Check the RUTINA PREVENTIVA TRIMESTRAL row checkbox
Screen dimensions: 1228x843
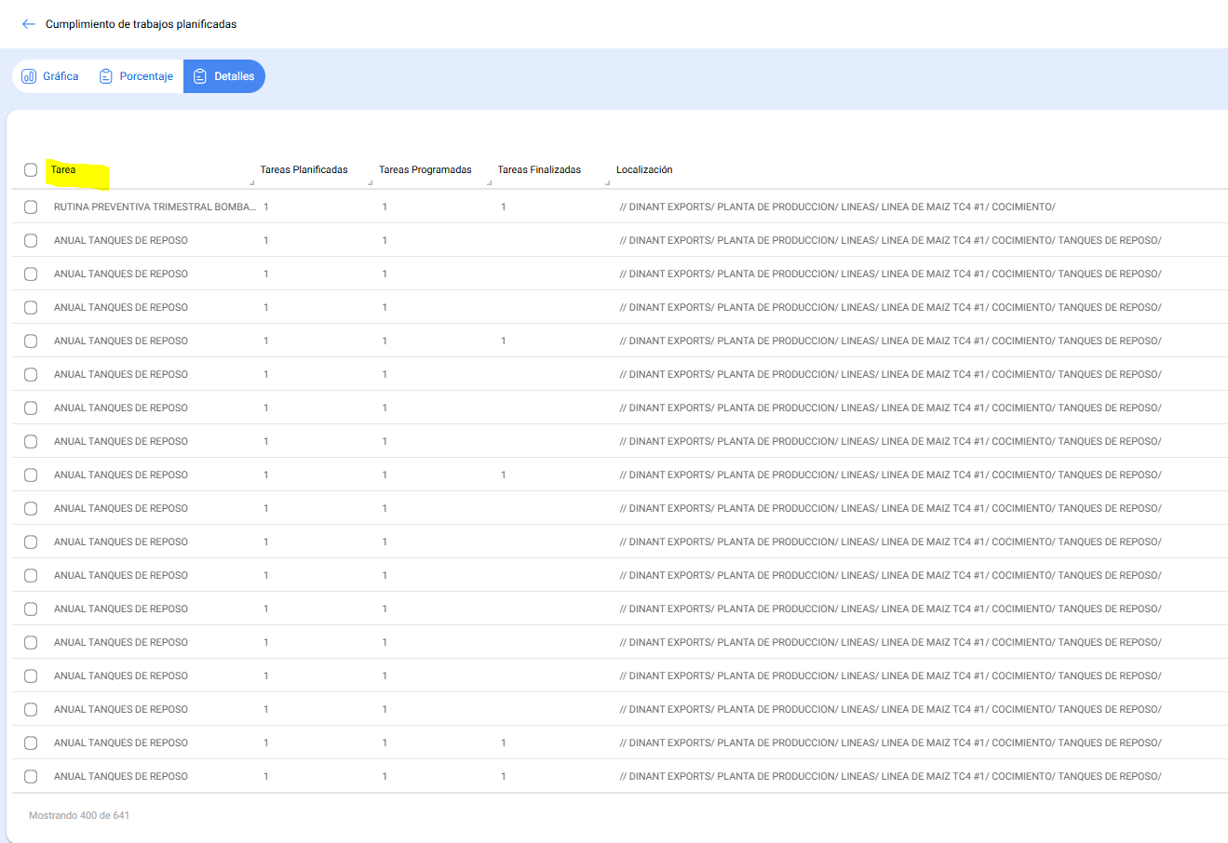point(31,207)
